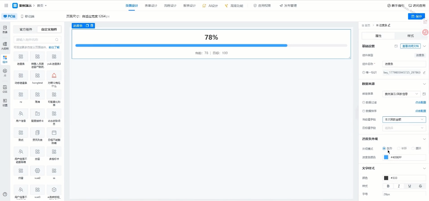429x201 pixels.
Task: Select the 圆环 appearance mode
Action: coord(417,148)
